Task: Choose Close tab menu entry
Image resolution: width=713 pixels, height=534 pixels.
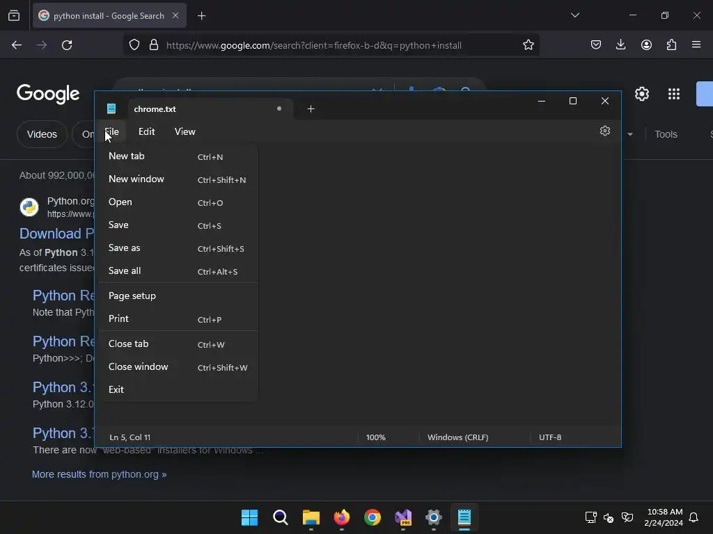Action: (178, 344)
